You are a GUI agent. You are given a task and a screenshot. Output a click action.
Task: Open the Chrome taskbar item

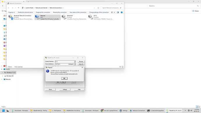coord(109,110)
